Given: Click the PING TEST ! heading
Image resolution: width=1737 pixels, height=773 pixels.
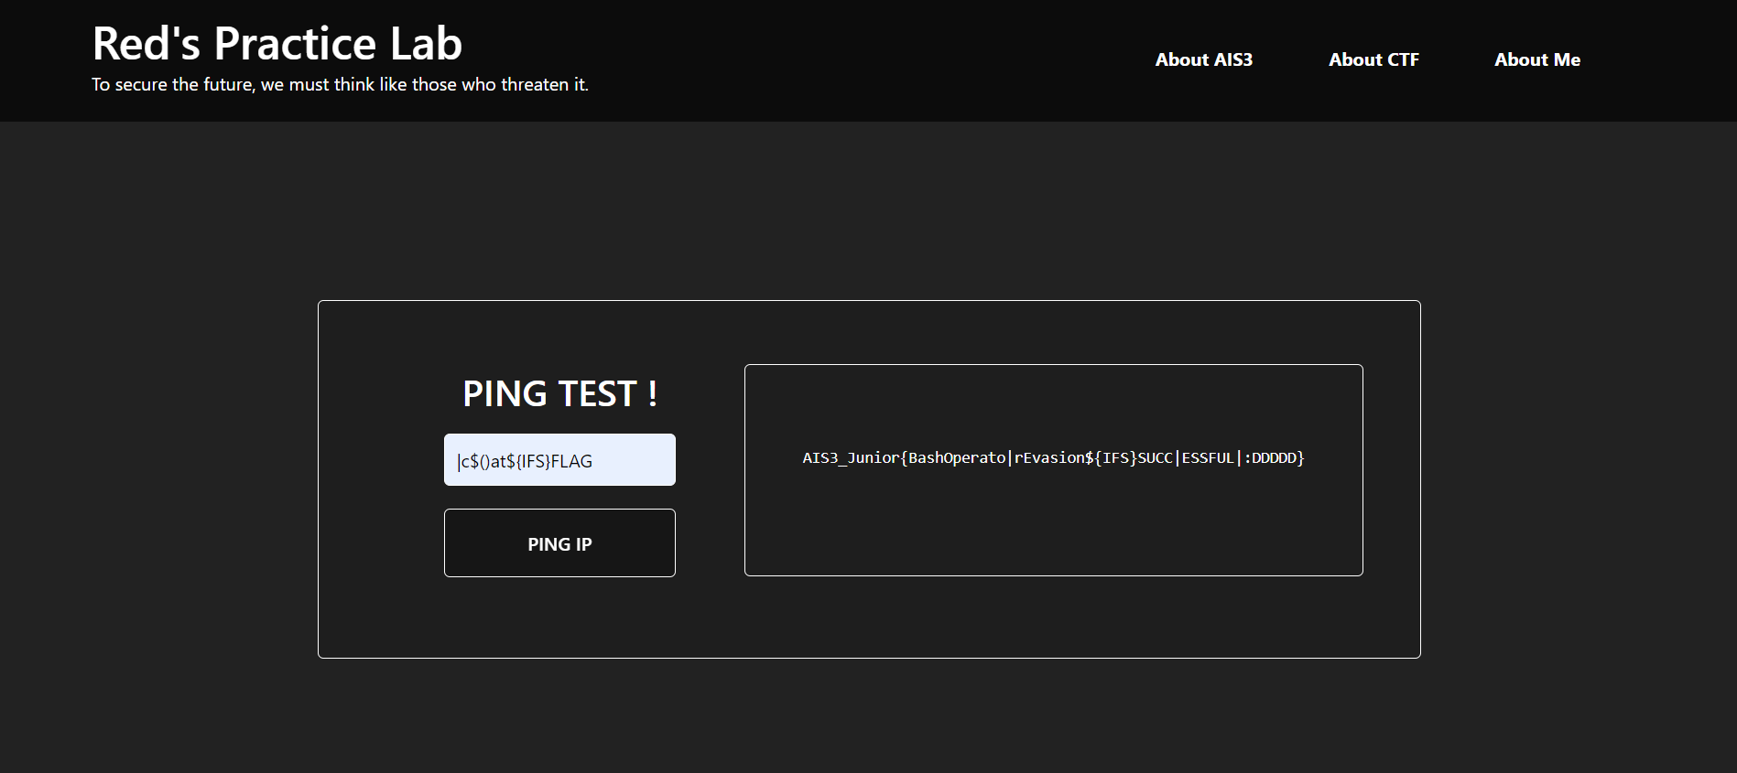Looking at the screenshot, I should point(559,393).
